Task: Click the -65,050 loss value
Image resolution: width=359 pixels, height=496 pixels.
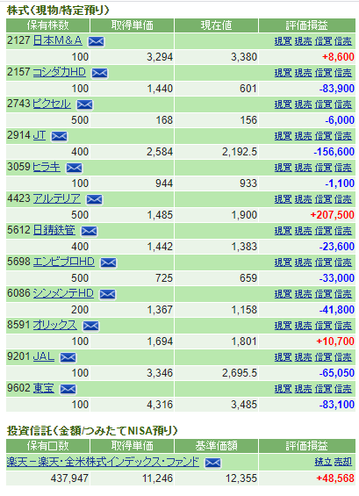Action: click(336, 373)
